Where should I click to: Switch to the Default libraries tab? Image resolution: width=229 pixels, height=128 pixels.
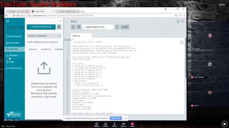coord(33,49)
